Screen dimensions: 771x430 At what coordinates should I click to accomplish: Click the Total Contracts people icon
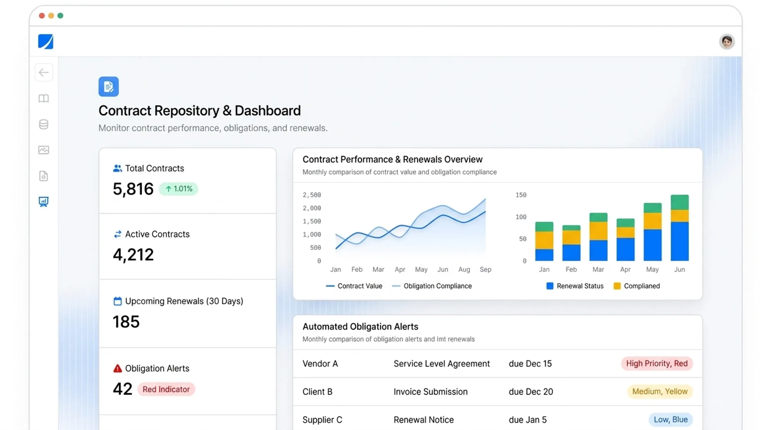[x=117, y=168]
